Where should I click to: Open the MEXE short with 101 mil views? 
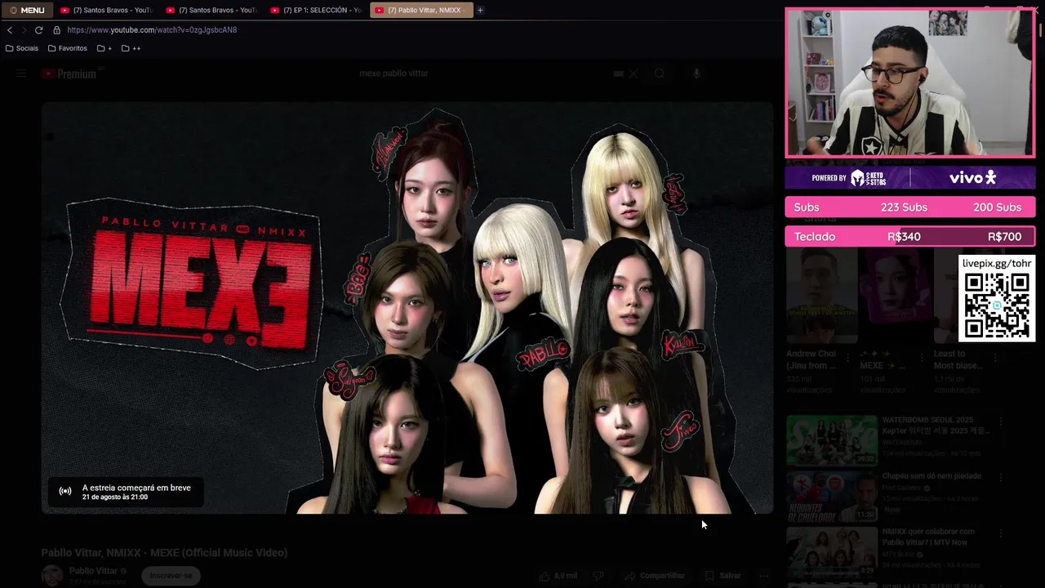[896, 296]
